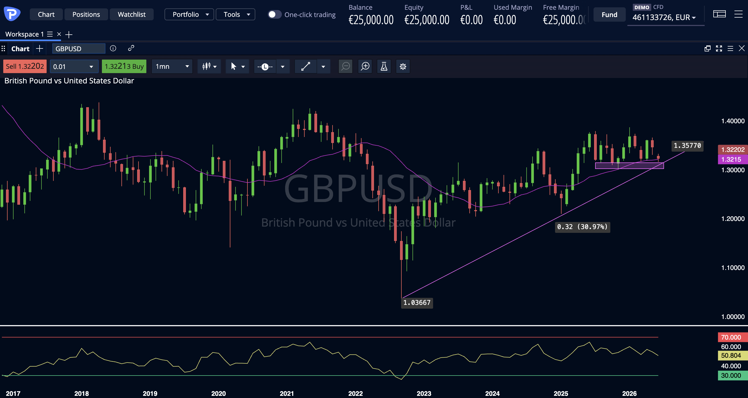Select the trend line drawing tool
748x398 pixels.
click(305, 66)
